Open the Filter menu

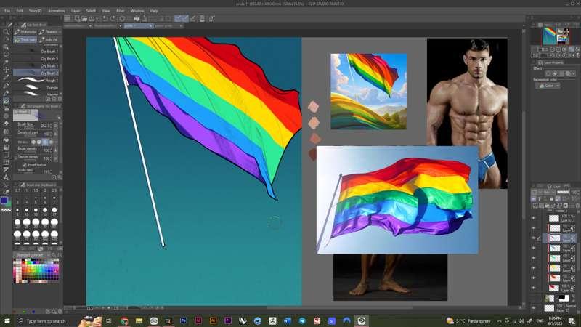pos(121,11)
